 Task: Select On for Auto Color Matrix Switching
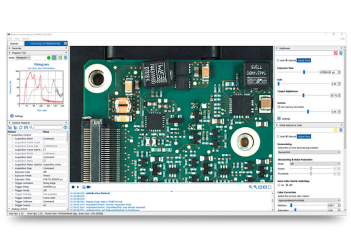(279, 185)
